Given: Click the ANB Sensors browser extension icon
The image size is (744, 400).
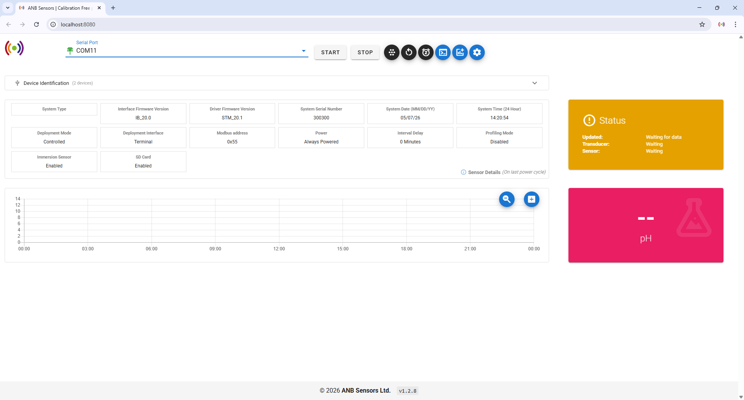Looking at the screenshot, I should coord(722,24).
